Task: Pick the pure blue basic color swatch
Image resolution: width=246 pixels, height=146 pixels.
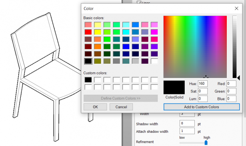Action: 126,46
